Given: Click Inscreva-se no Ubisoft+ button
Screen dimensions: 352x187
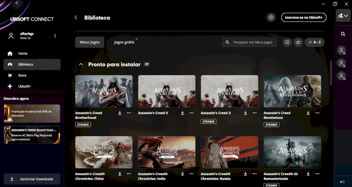Looking at the screenshot, I should (x=304, y=18).
